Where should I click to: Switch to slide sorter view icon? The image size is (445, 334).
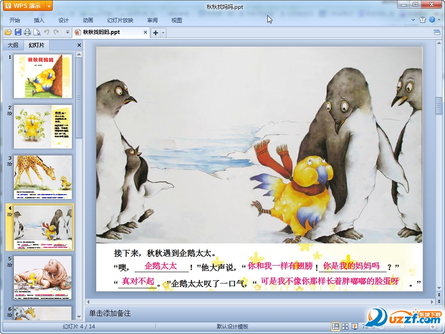point(345,326)
